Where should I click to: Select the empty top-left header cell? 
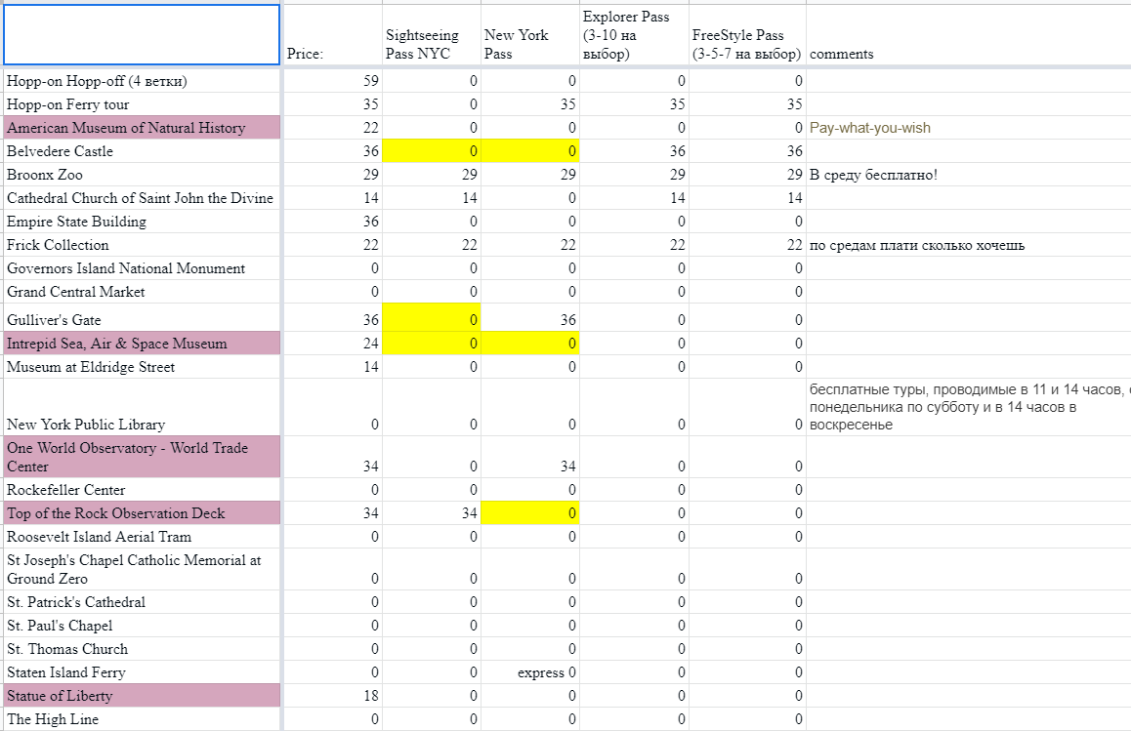(142, 34)
